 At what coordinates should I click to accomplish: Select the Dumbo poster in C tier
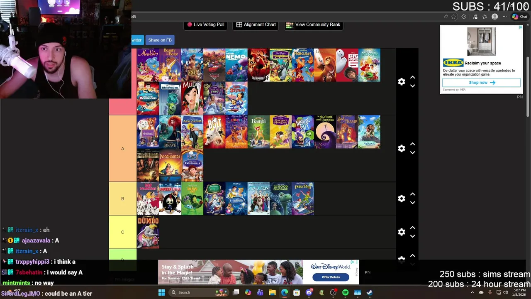[x=148, y=232]
